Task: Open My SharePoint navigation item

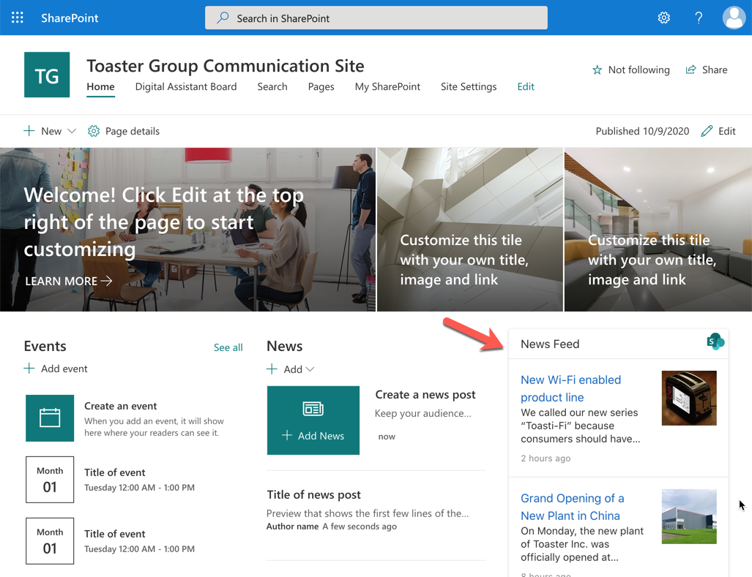Action: pyautogui.click(x=387, y=87)
